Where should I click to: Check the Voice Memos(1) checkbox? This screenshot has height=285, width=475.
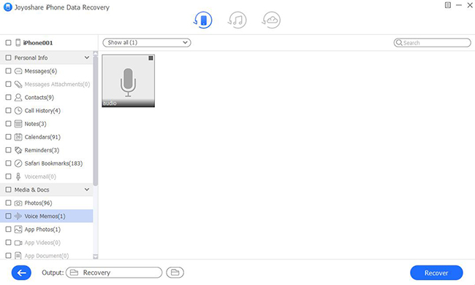9,216
